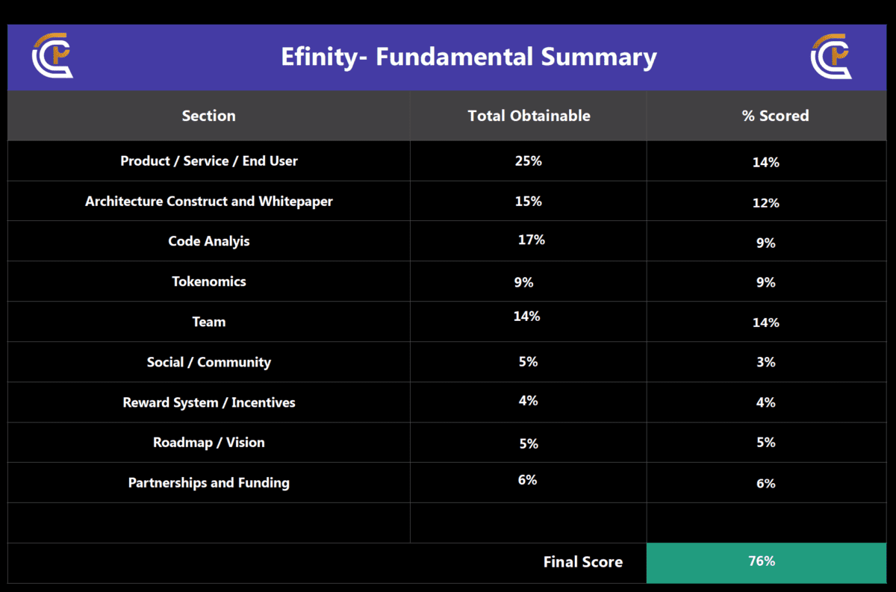This screenshot has height=592, width=896.
Task: Click the "Tokenomics" row label
Action: click(208, 281)
